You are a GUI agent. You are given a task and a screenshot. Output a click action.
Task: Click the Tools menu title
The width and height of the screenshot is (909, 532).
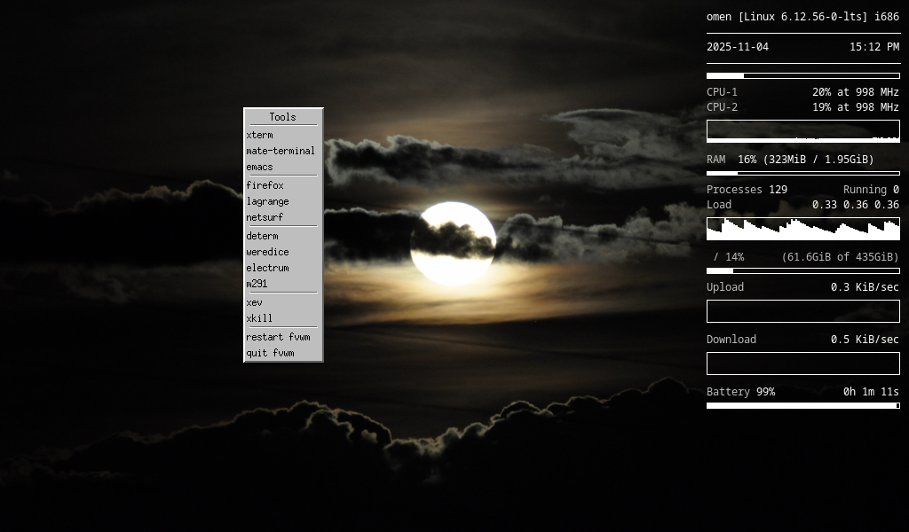pos(282,117)
